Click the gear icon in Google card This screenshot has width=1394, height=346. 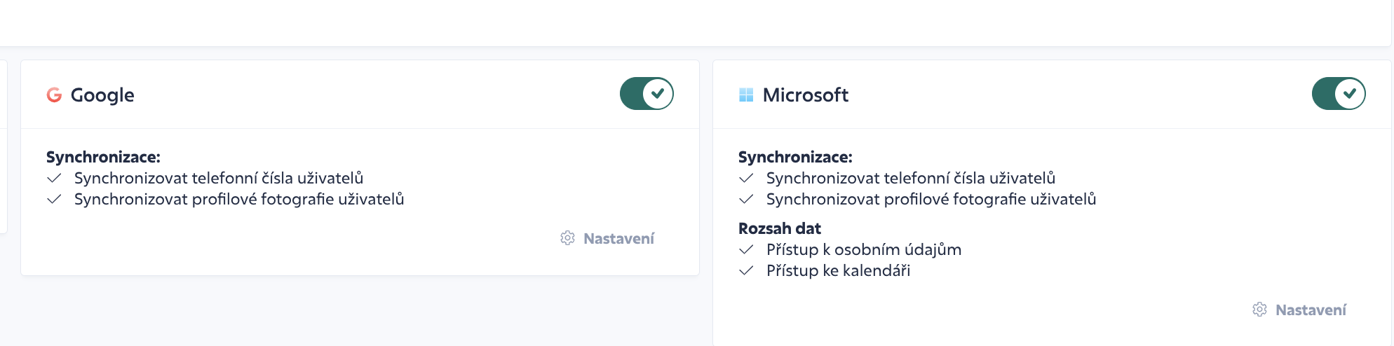click(x=567, y=238)
